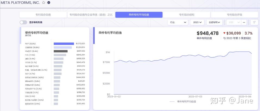This screenshot has width=260, height=111.
Task: Click the $948,478 headline valuation
Action: coord(208,33)
